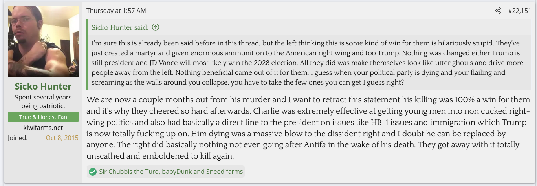Screen dimensions: 537x186
Task: Click the up-arrow icon in the quote header
Action: (x=156, y=27)
